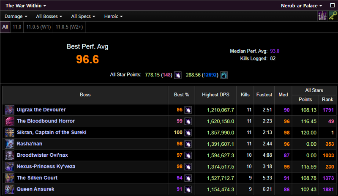Viewport: 338px width, 196px height.
Task: Click the Mythic+ key icon in top-right
Action: 333,16
